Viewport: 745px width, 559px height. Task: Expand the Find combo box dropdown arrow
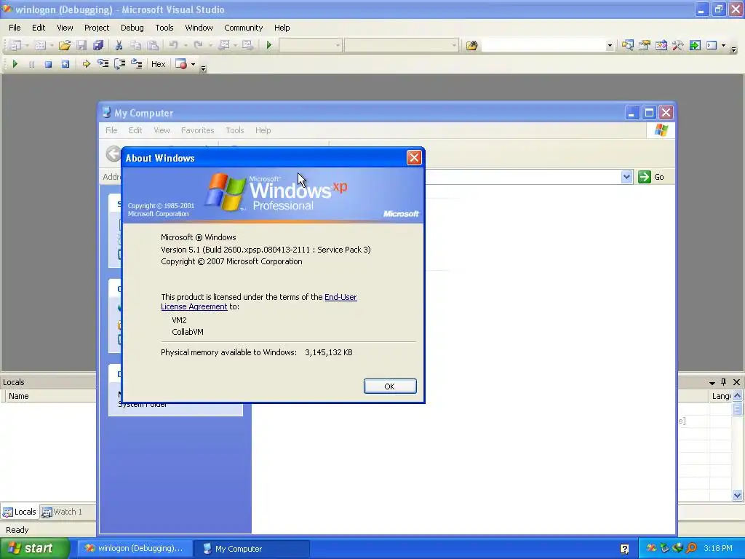click(x=610, y=46)
